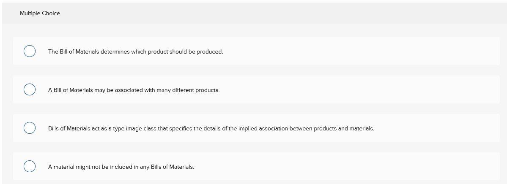The image size is (507, 184).
Task: Click the 'Multiple Choice' heading label
Action: point(40,14)
